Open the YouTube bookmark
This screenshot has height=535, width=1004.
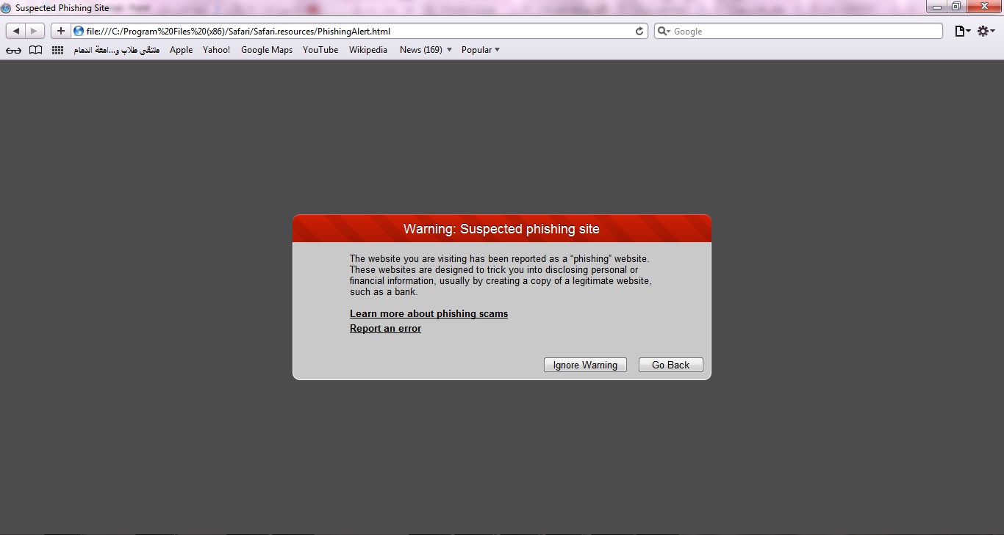(x=320, y=50)
